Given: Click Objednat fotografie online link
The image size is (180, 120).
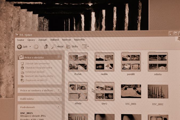Looking at the screenshot, I should point(39,68).
